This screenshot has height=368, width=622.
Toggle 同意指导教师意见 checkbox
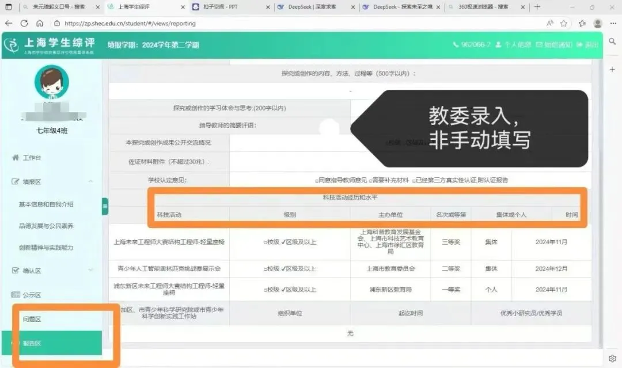click(317, 180)
